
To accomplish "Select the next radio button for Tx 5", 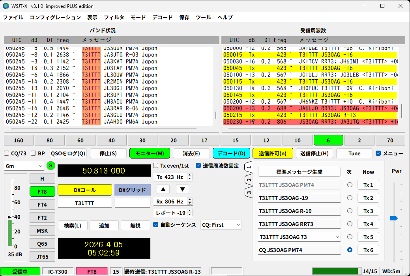I will tap(350, 237).
